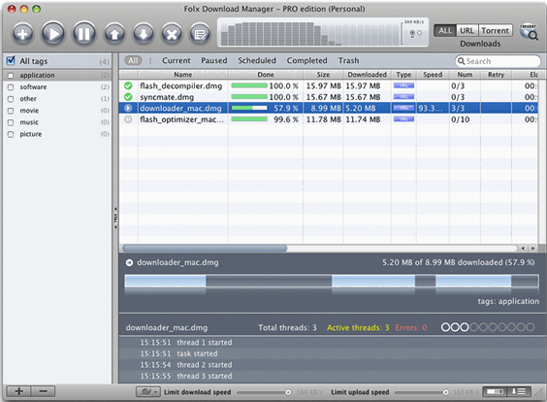Click the downloading status icon for downloader_mac.dmg

click(128, 108)
